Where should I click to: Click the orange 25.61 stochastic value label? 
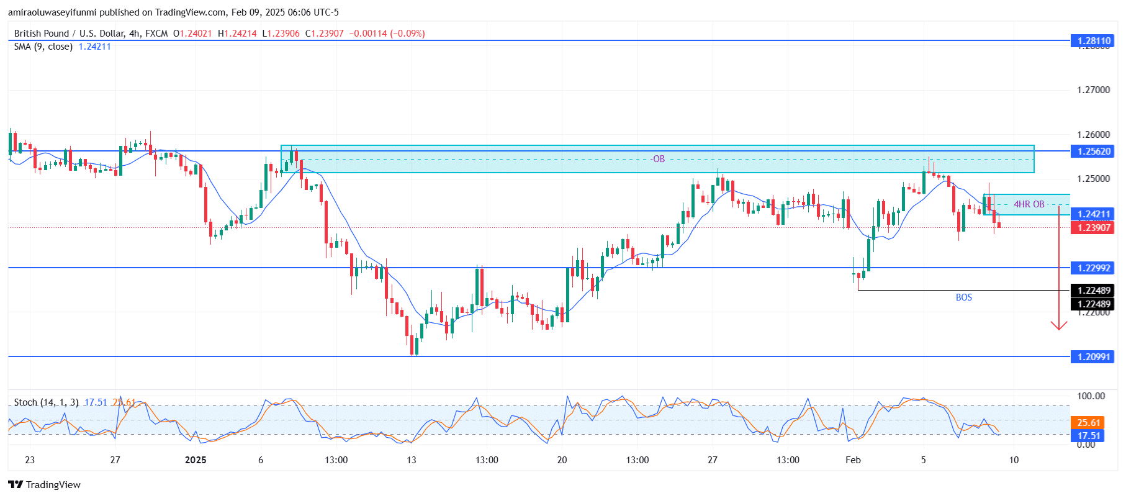[1088, 422]
